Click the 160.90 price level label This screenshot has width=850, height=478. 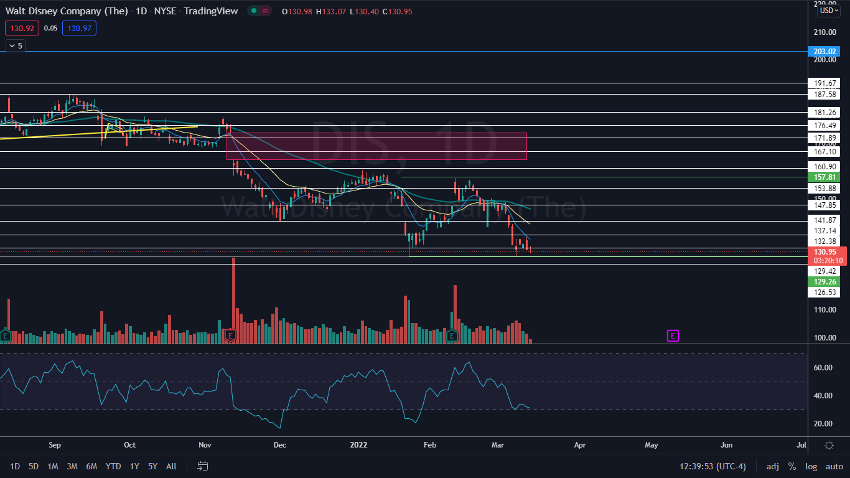[824, 167]
